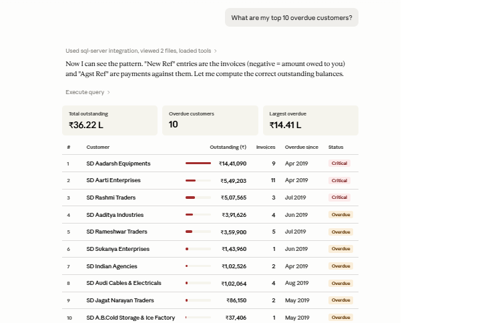This screenshot has height=323, width=482.
Task: Select the SD Audi Cables & Electricals row
Action: 210,283
